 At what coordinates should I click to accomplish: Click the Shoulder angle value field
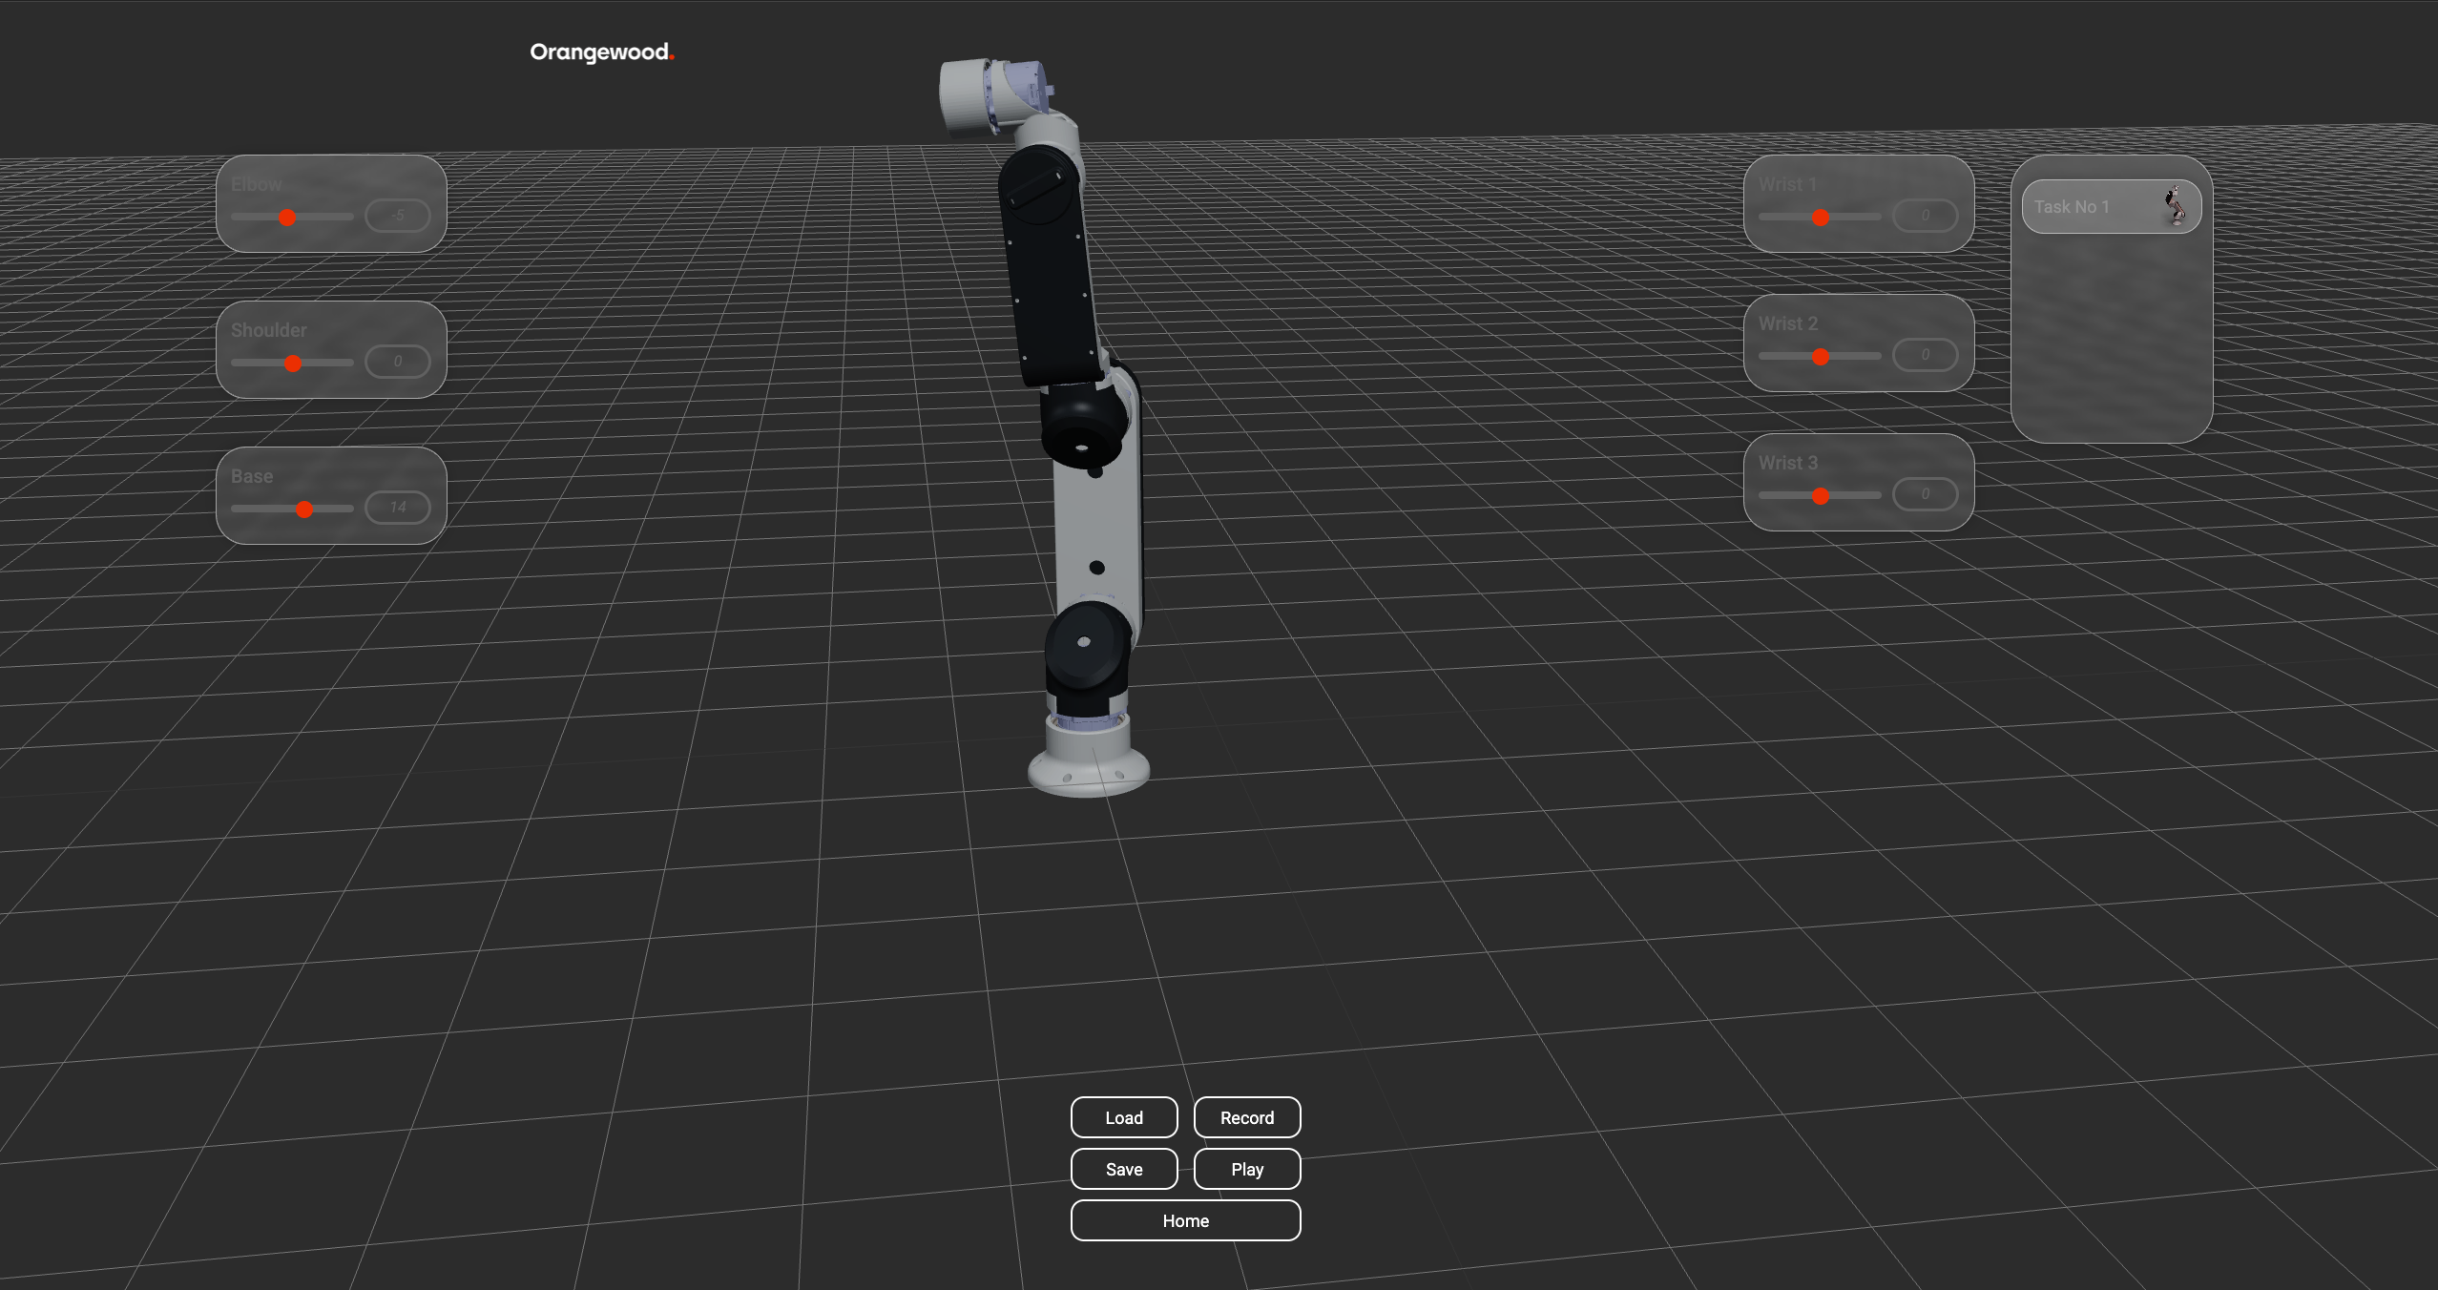pos(398,362)
